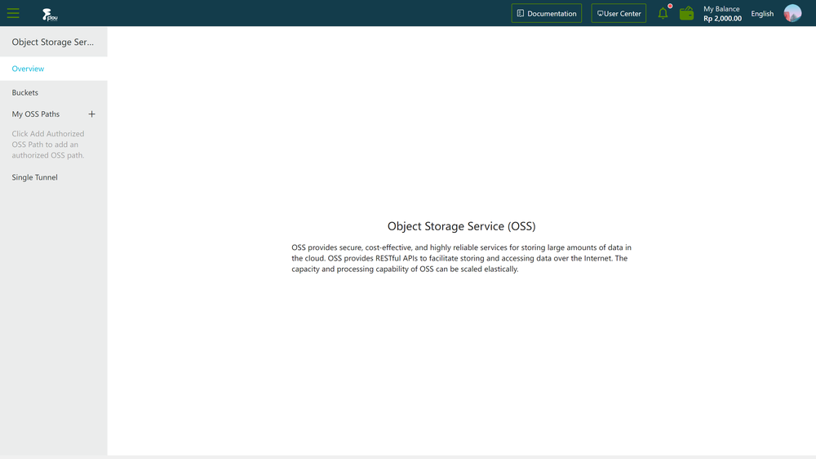
Task: Click the Object Storage Service (OSS) heading
Action: [461, 226]
